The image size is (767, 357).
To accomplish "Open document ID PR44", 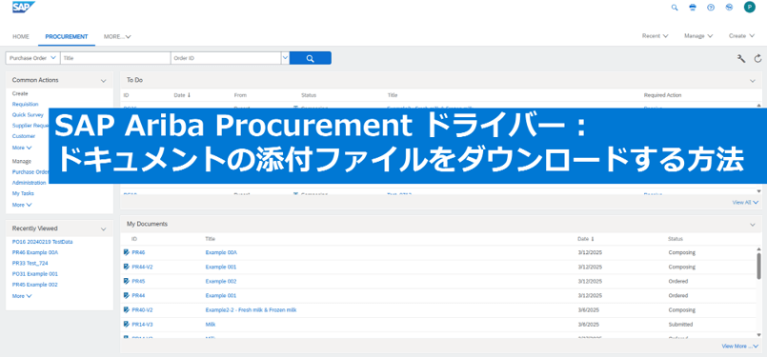I will 138,295.
